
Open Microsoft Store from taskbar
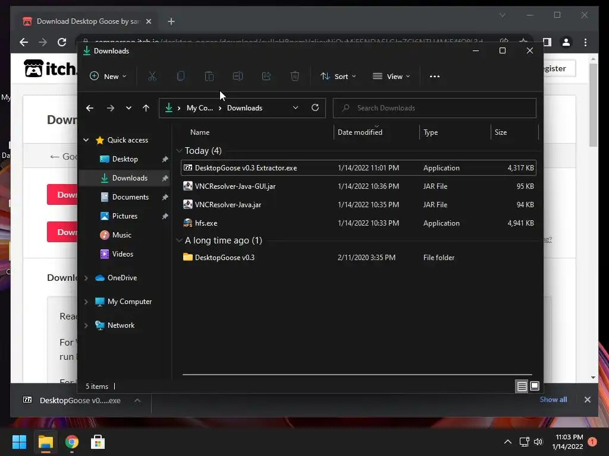[98, 442]
